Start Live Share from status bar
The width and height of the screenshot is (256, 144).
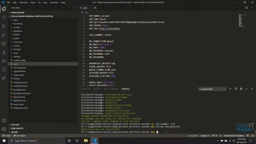coord(20,136)
